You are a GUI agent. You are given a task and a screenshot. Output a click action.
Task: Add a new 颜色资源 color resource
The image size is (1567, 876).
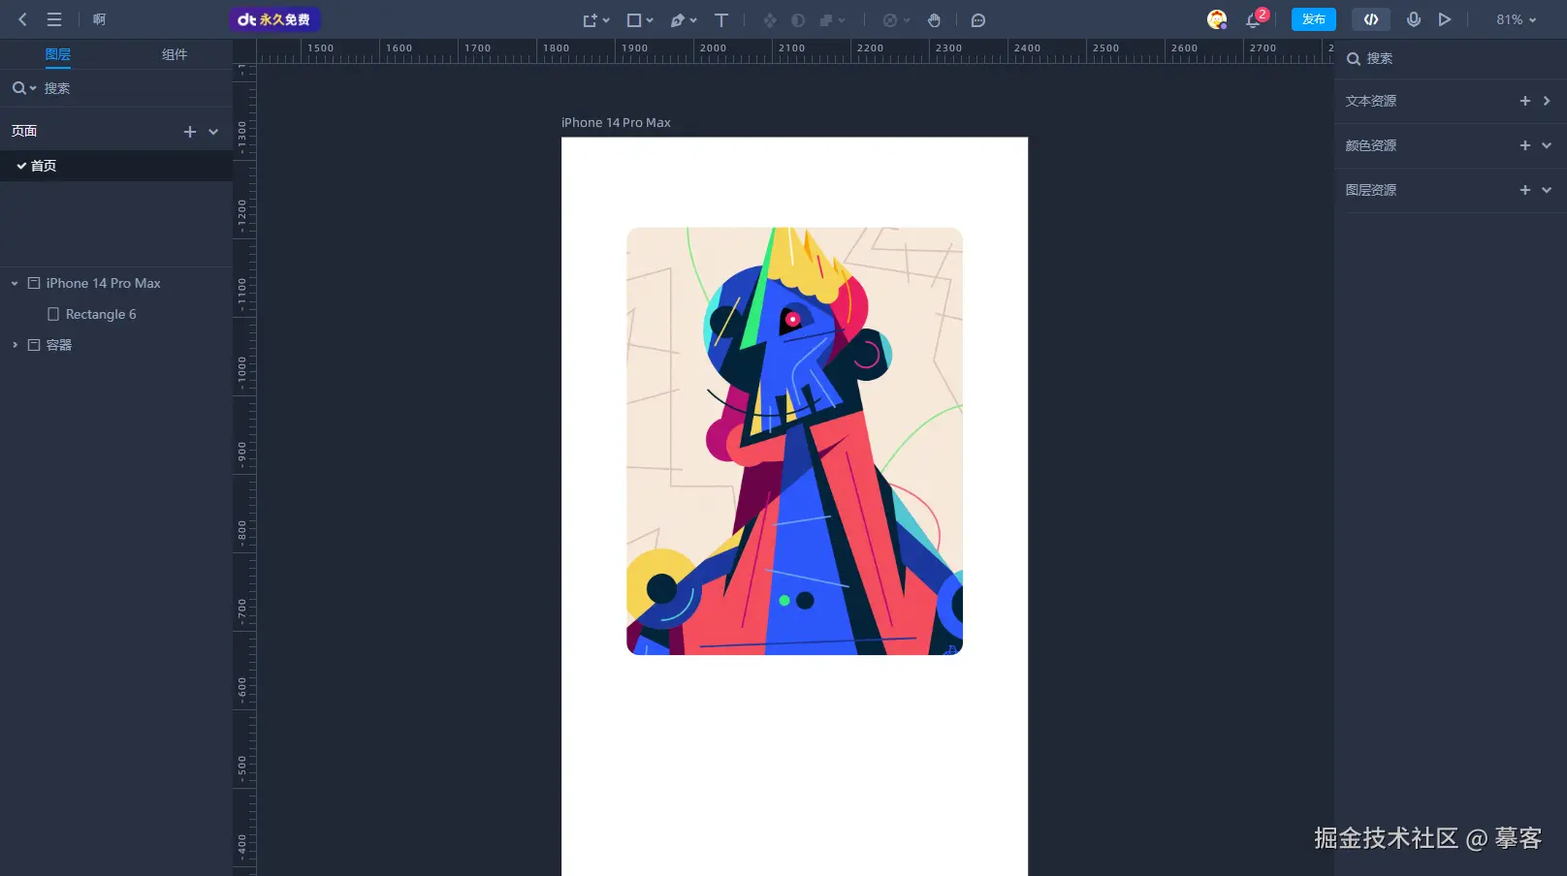click(1525, 145)
